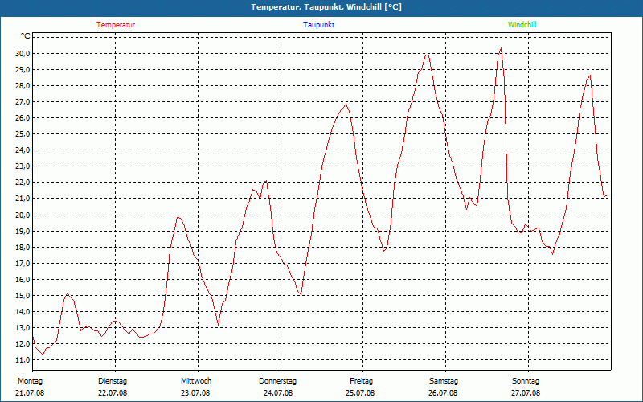
Task: Select the 16,0 y-axis value
Action: (23, 279)
